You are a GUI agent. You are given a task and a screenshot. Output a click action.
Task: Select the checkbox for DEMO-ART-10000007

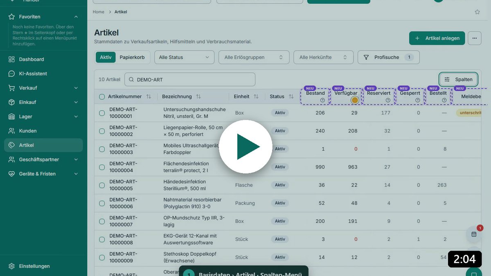(x=102, y=221)
